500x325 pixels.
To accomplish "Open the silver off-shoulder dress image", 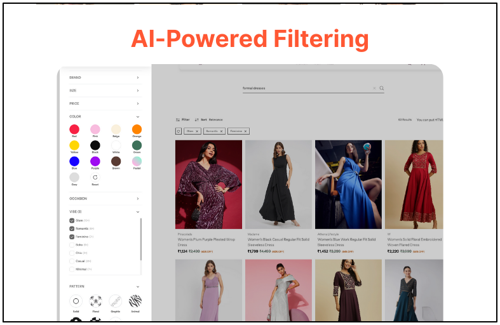I will pos(278,290).
